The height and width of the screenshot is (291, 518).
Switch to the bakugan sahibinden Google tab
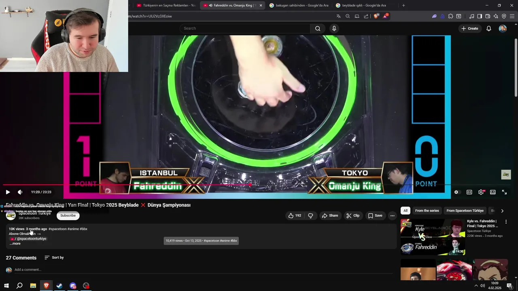[299, 5]
